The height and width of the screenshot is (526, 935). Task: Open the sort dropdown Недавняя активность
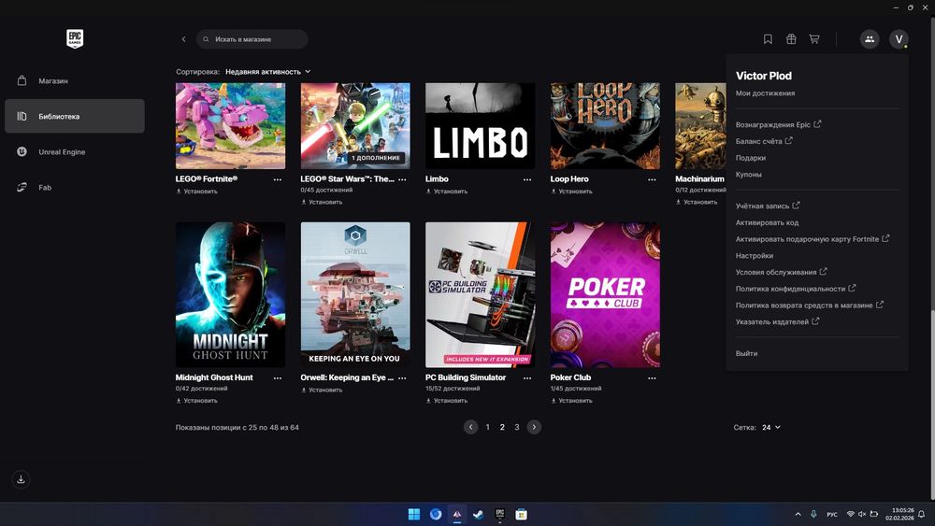point(267,72)
